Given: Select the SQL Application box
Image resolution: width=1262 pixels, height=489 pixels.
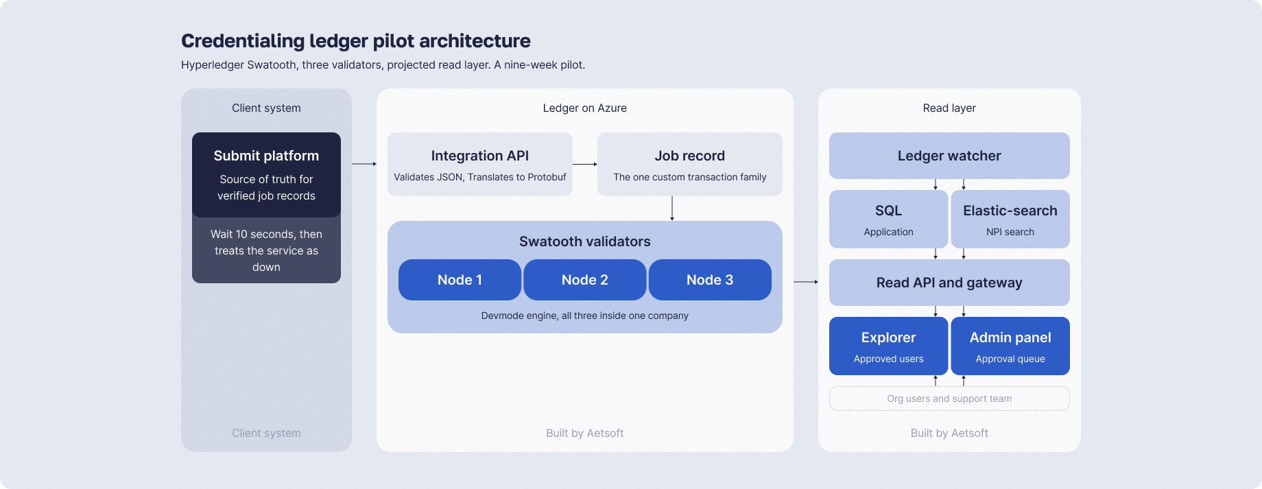Looking at the screenshot, I should point(889,219).
